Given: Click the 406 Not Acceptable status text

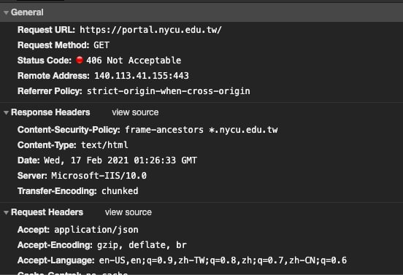Looking at the screenshot, I should pos(134,61).
